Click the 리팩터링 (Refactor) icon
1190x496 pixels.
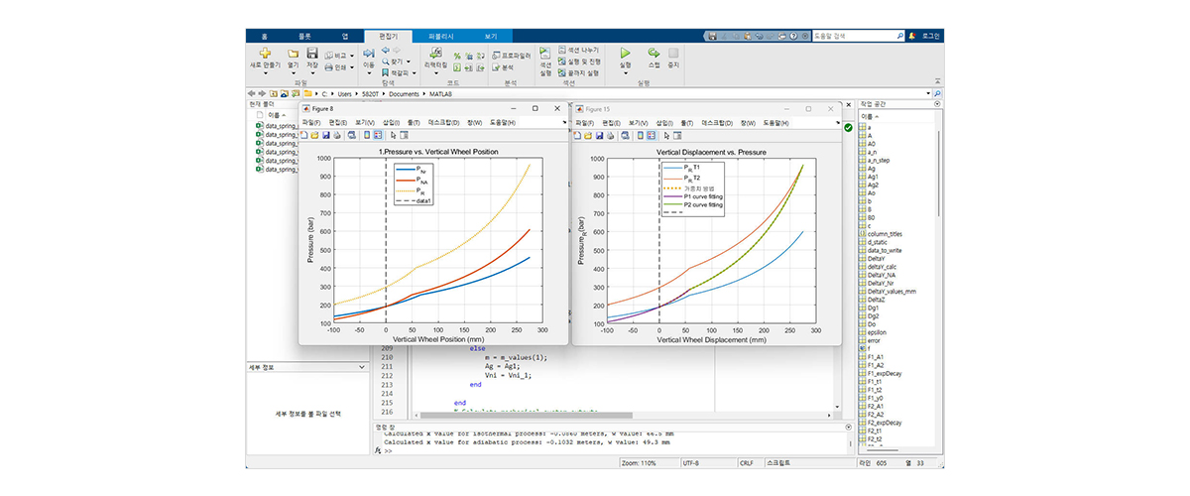[435, 53]
